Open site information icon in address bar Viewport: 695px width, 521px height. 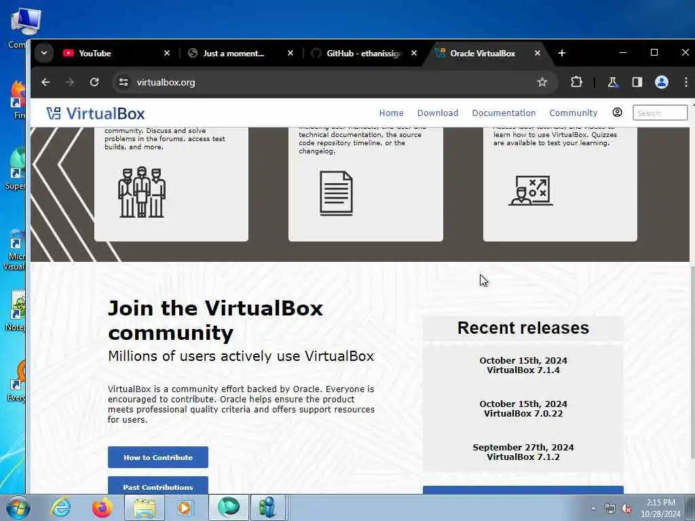124,82
